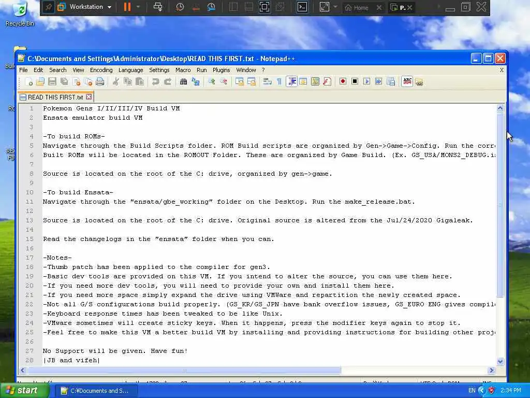Run macro multiple times icon
Viewport: 530px width, 398px height.
[x=378, y=81]
